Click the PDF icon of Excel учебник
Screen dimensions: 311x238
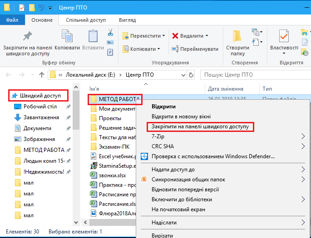(94, 156)
